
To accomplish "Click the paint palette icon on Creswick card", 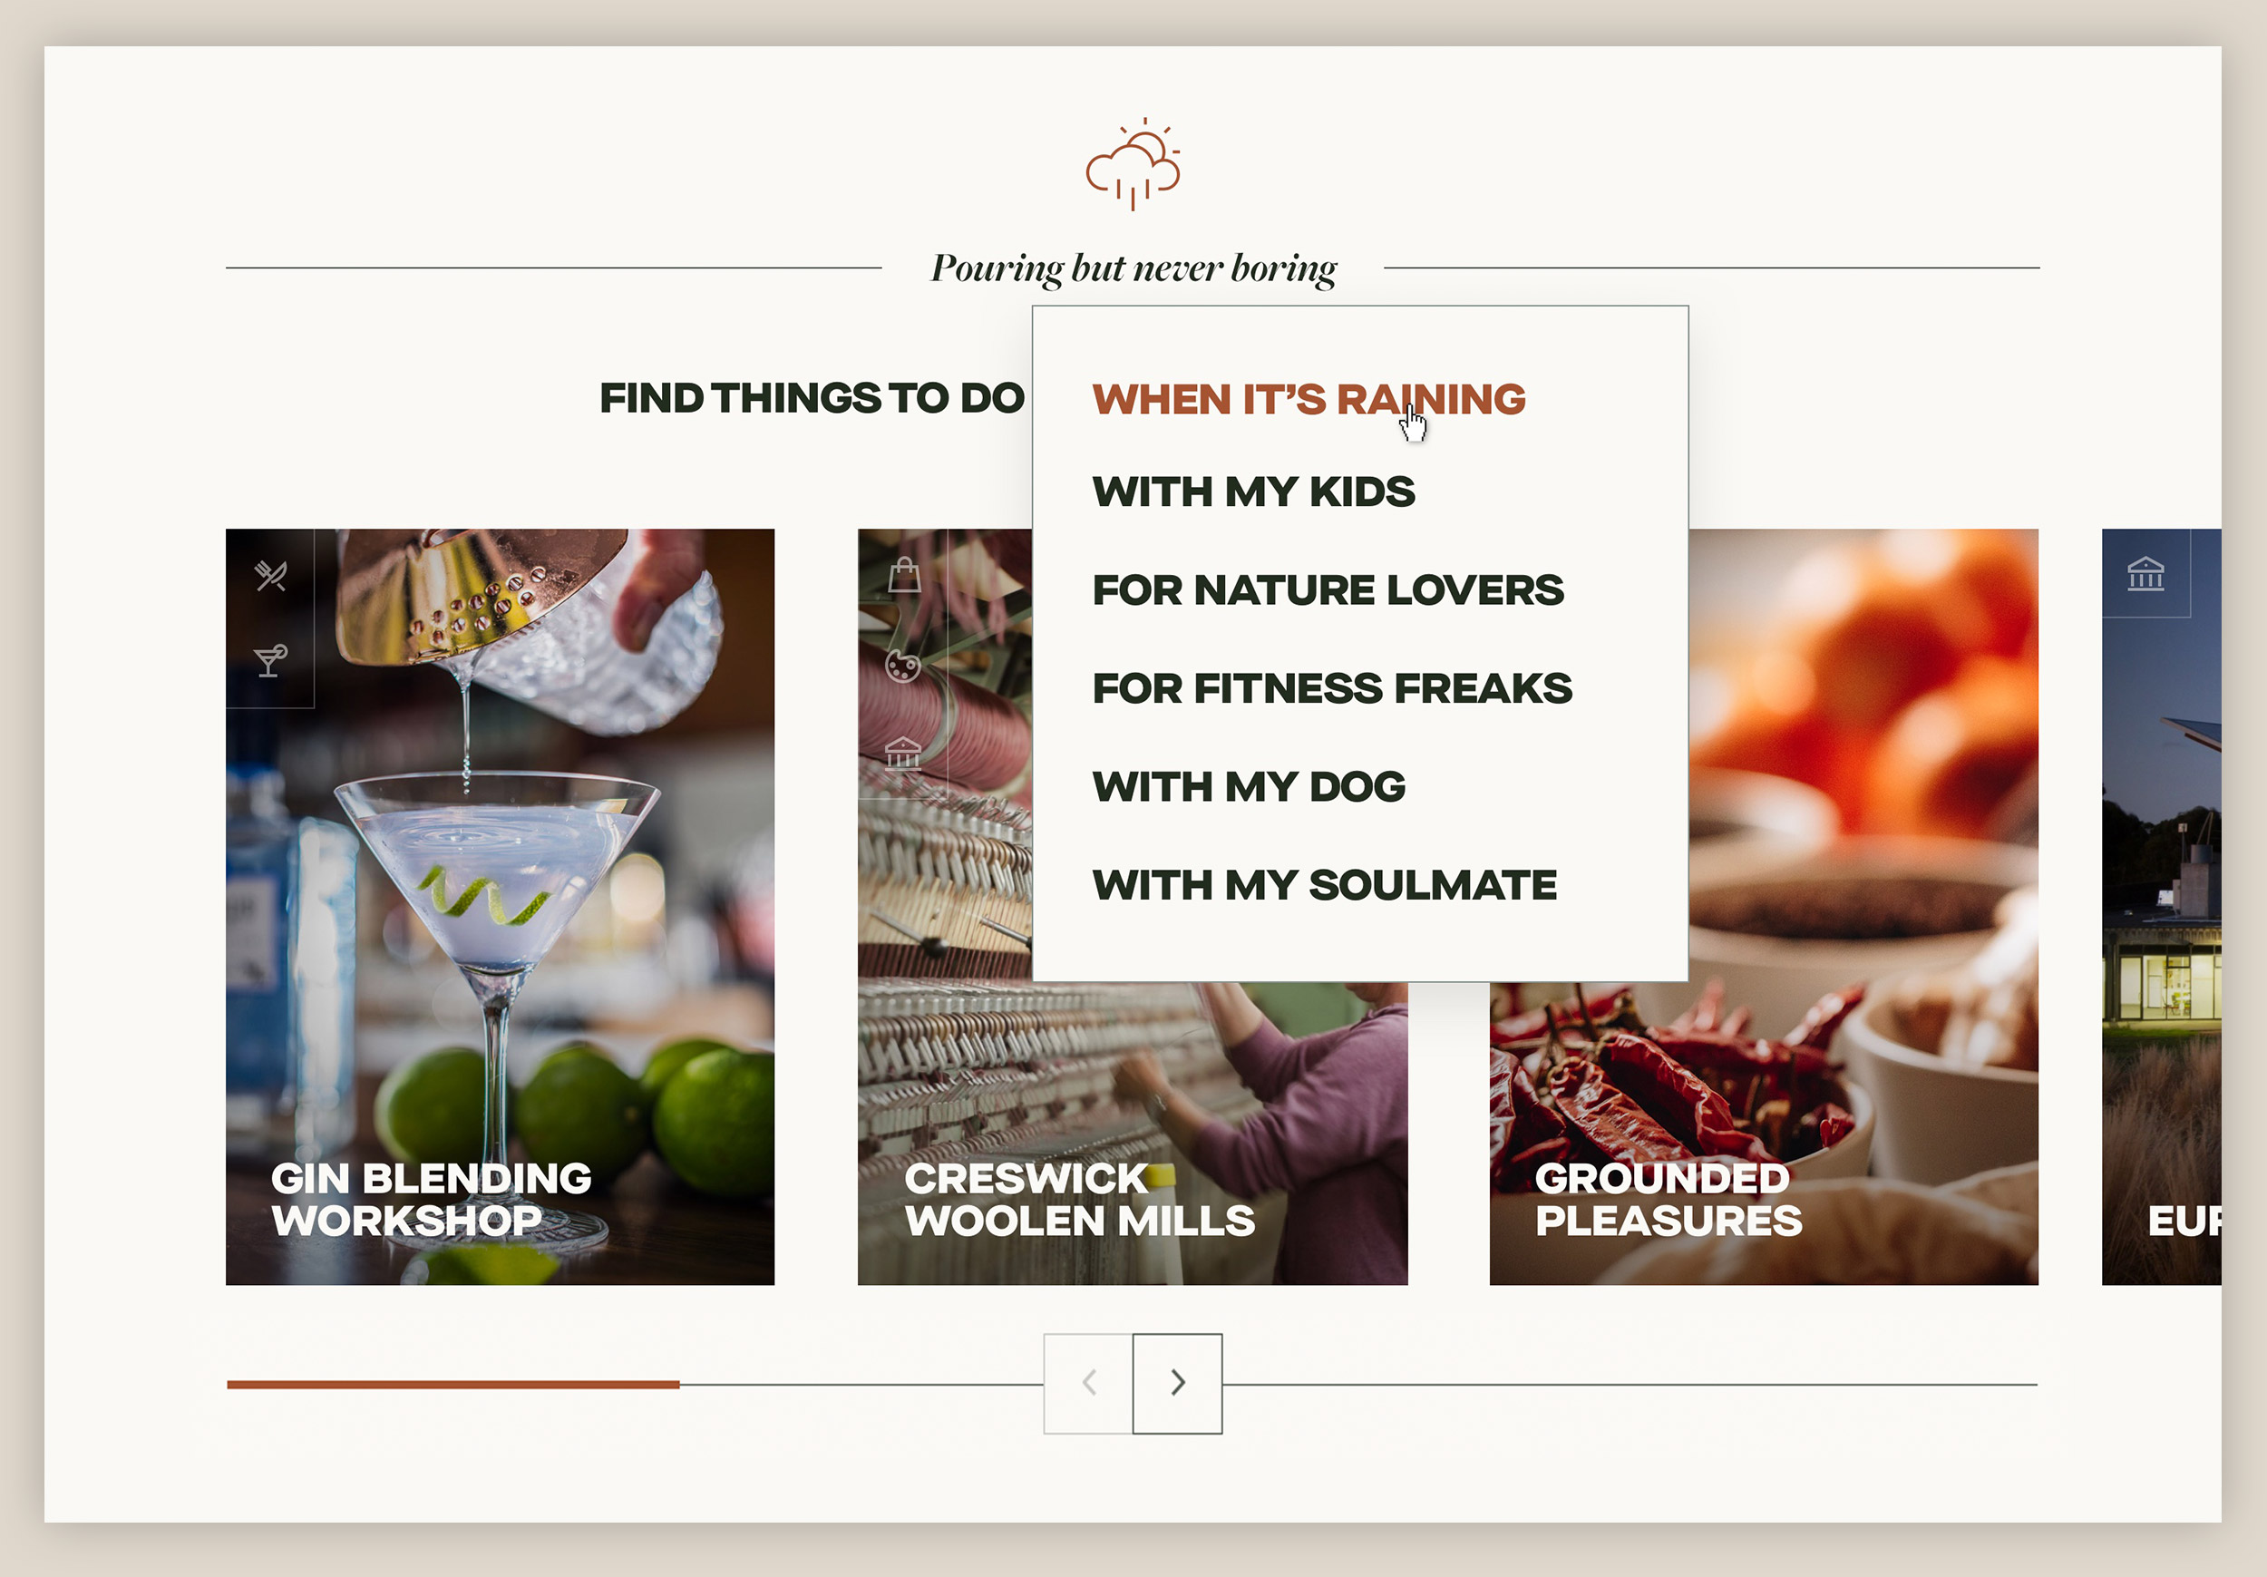I will coord(902,667).
